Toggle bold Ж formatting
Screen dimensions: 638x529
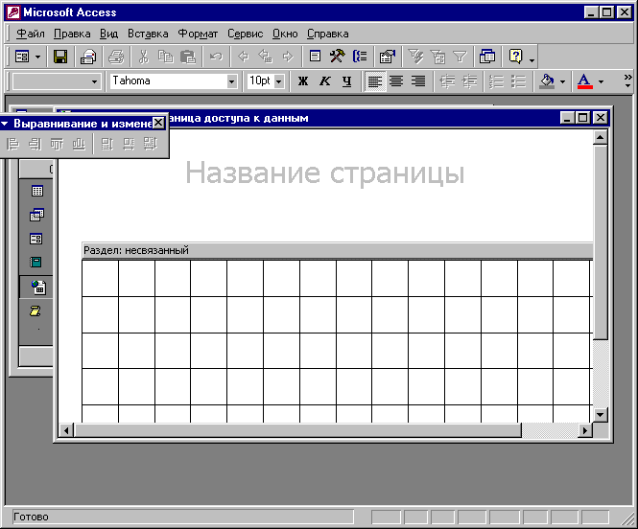[x=303, y=81]
